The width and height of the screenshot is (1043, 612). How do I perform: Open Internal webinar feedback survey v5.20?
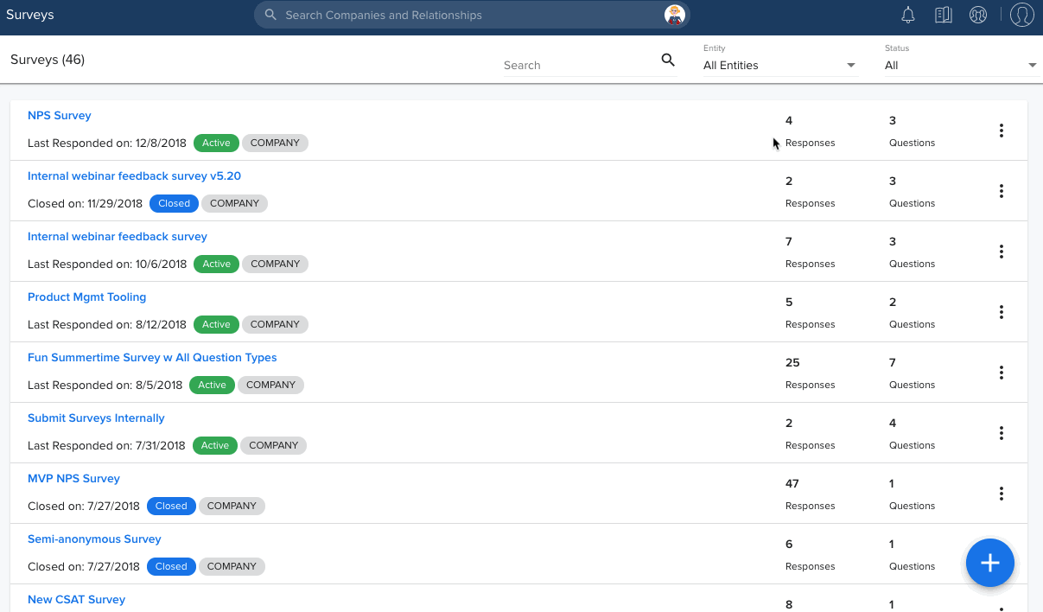tap(134, 175)
